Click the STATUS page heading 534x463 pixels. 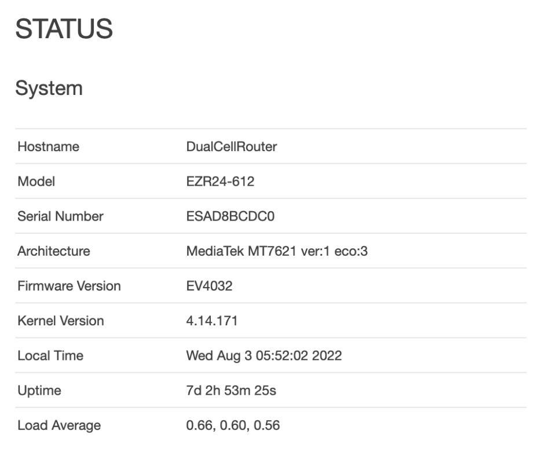(64, 29)
